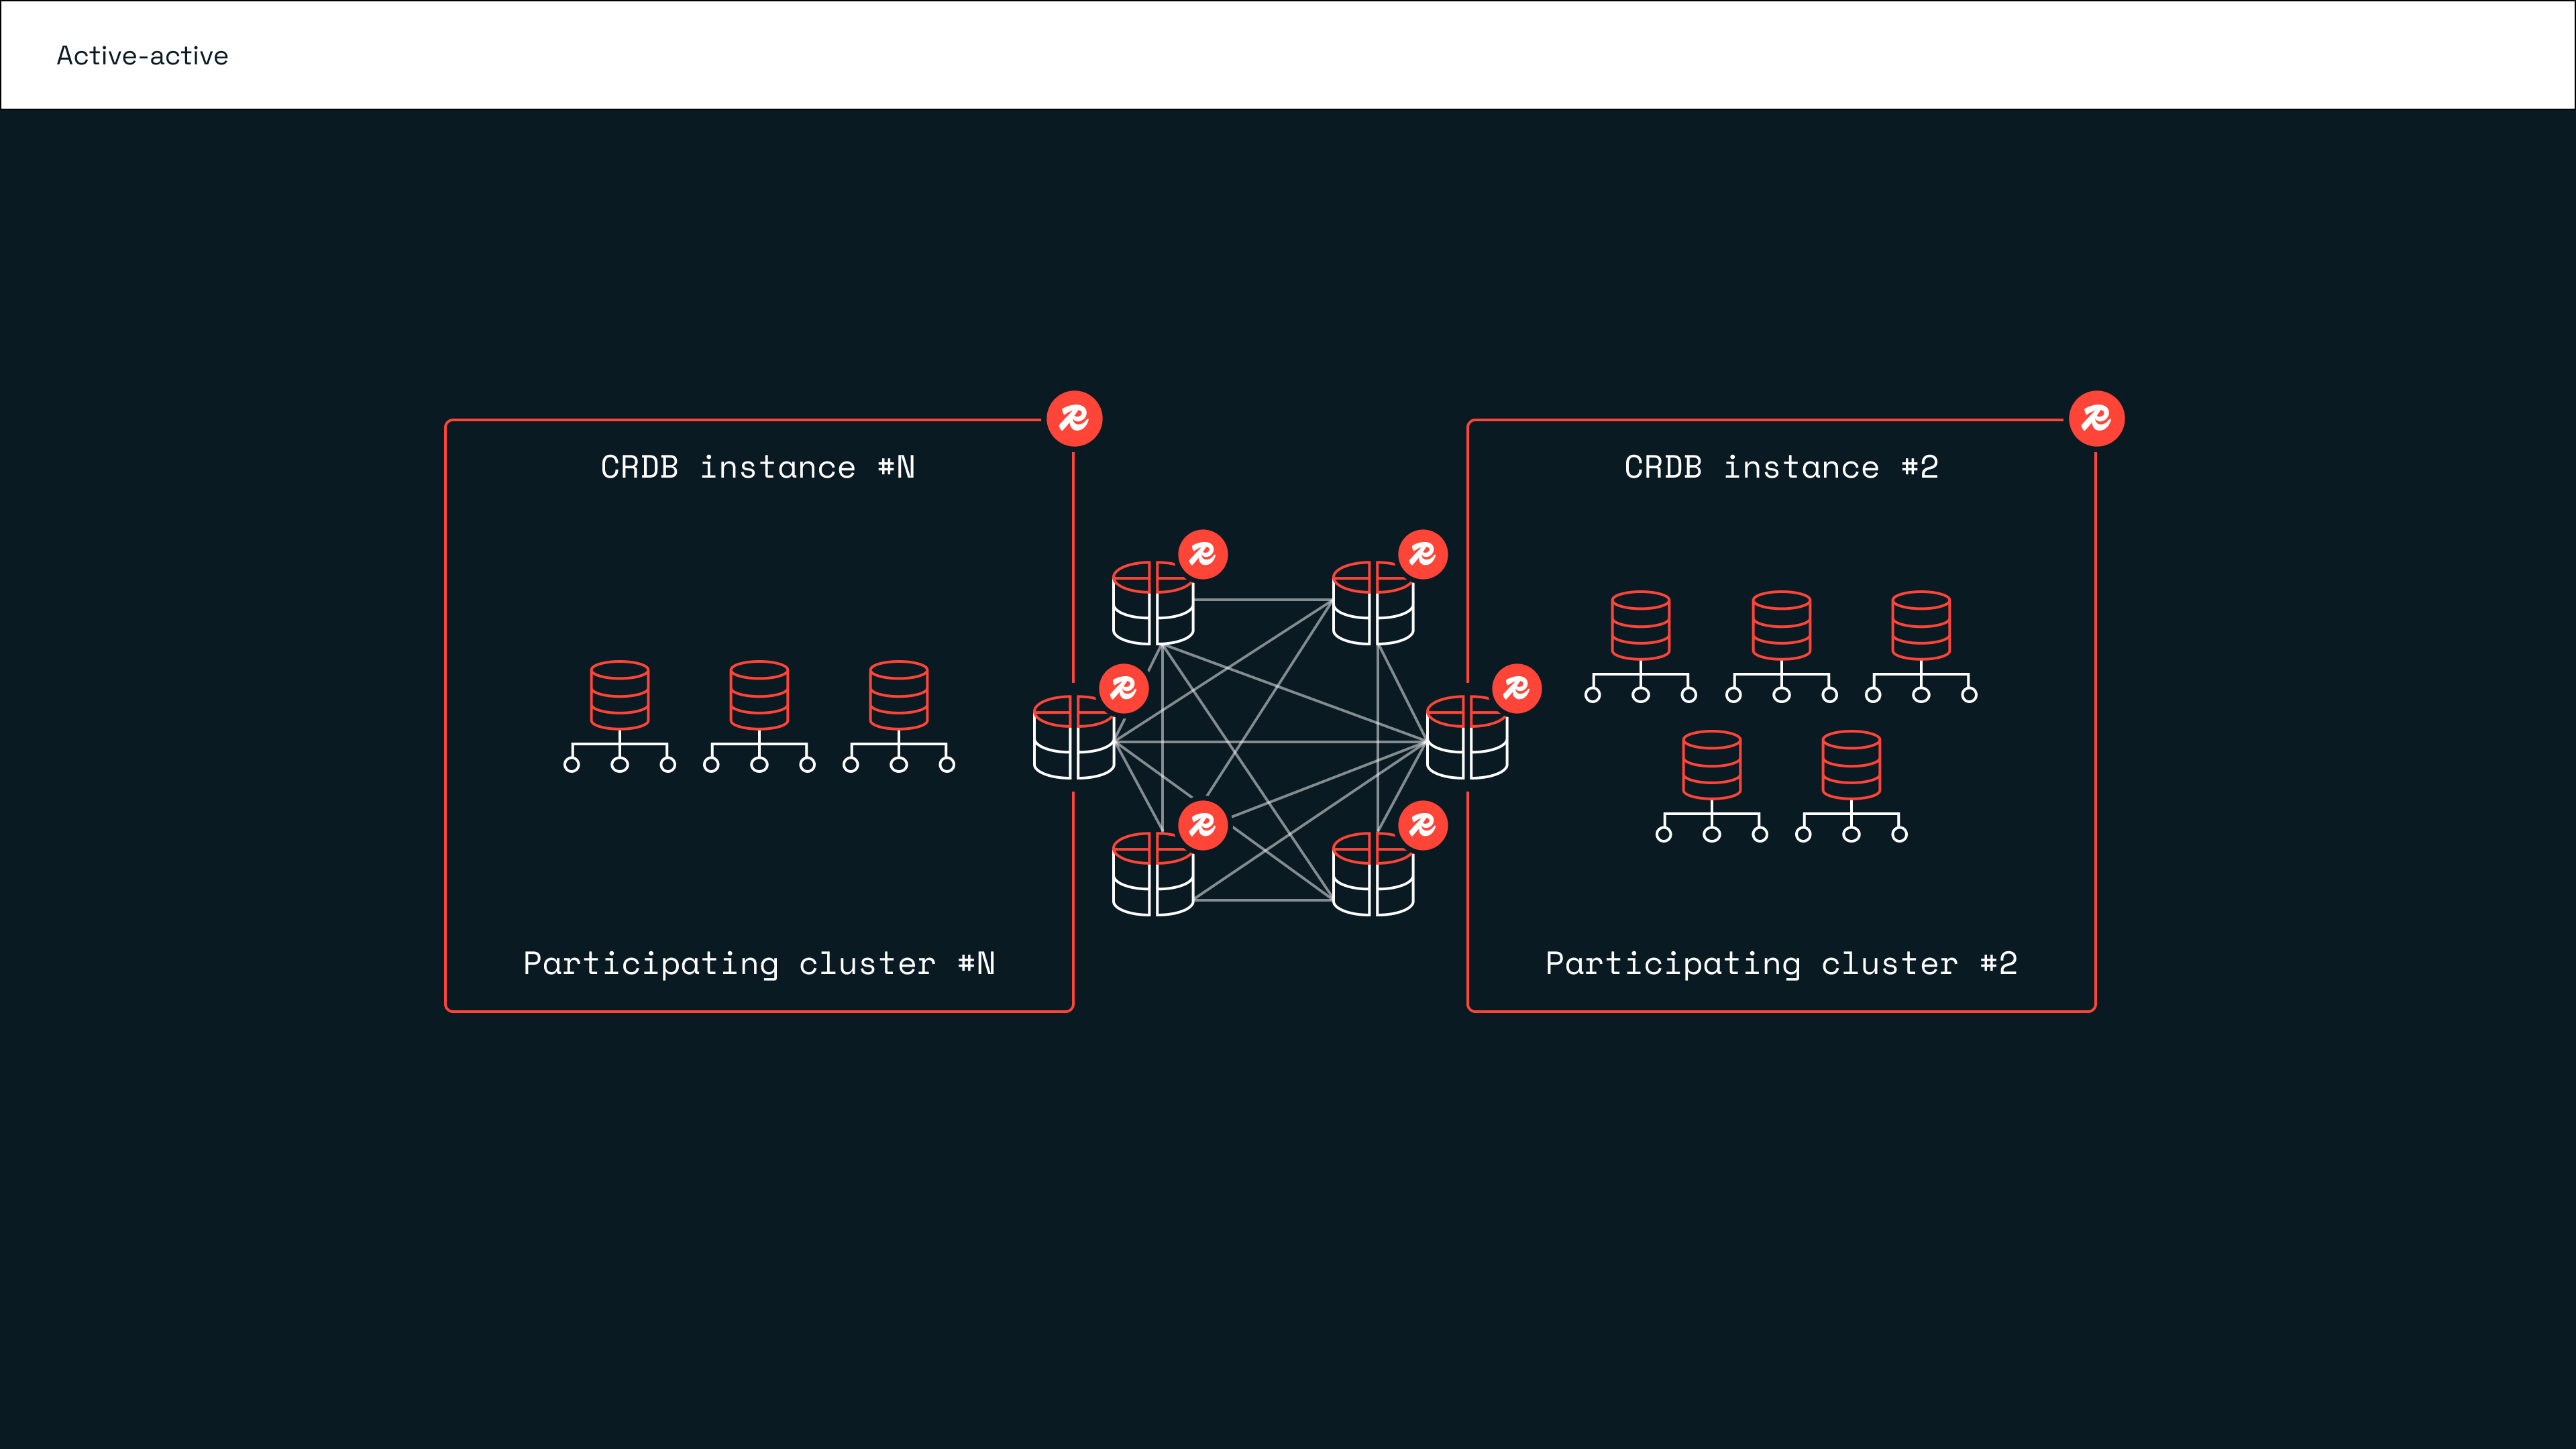This screenshot has height=1449, width=2576.
Task: Click leftmost shard database icon in cluster #N
Action: 619,695
